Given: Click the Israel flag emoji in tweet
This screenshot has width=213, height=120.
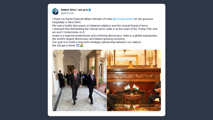Looking at the screenshot, I should (78, 45).
